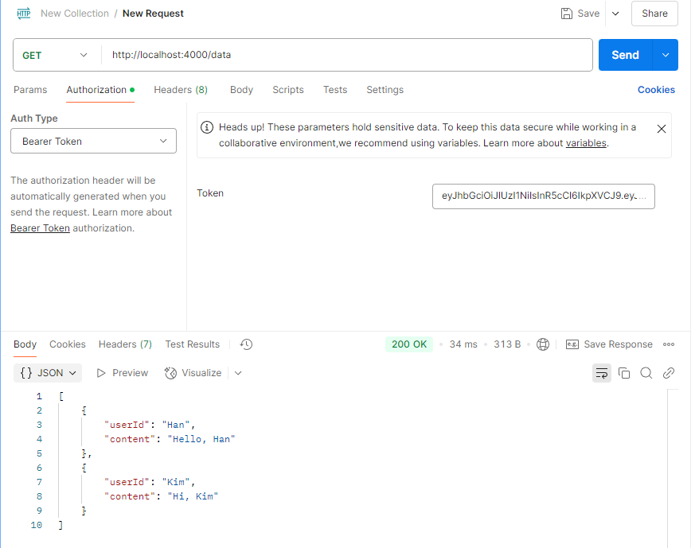Dismiss the sensitive data heads-up banner
This screenshot has width=695, height=548.
click(661, 129)
